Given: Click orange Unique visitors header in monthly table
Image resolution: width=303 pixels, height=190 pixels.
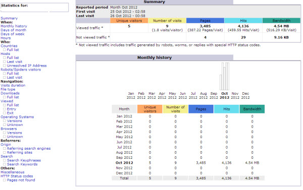Looking at the screenshot, I should tap(150, 109).
